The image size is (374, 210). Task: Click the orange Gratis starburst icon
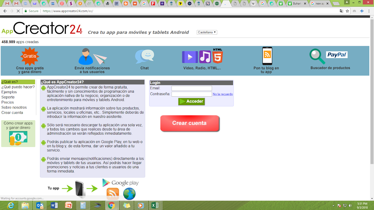tap(30, 56)
